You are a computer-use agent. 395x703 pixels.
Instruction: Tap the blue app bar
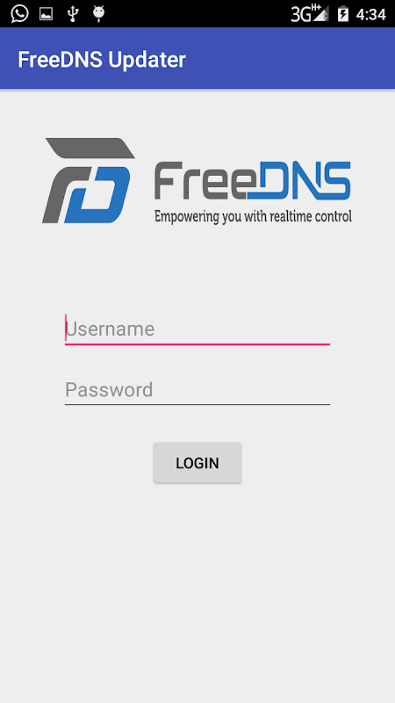197,58
